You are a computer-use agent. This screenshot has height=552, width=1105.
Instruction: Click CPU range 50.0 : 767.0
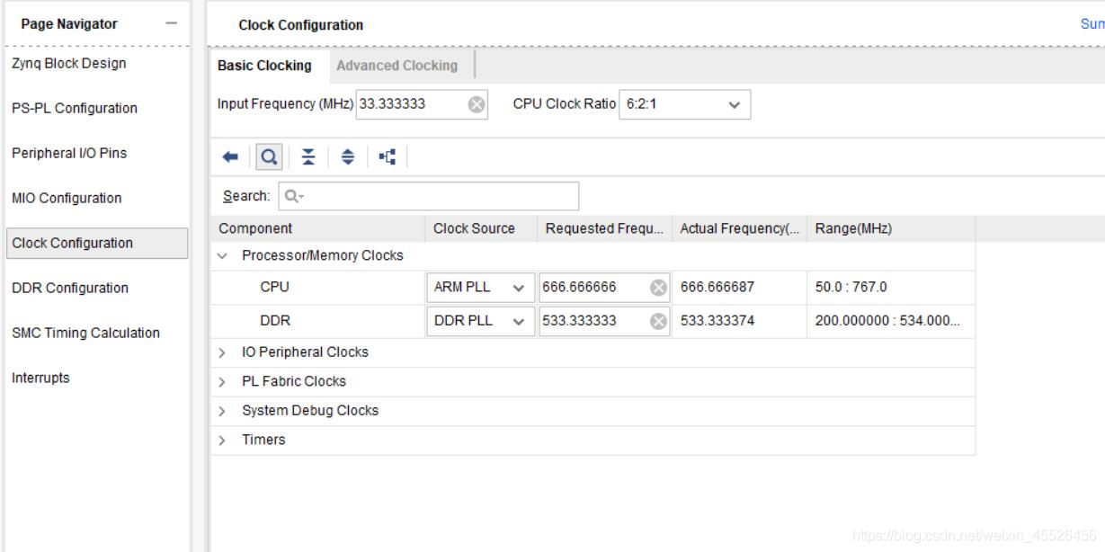[x=850, y=288]
